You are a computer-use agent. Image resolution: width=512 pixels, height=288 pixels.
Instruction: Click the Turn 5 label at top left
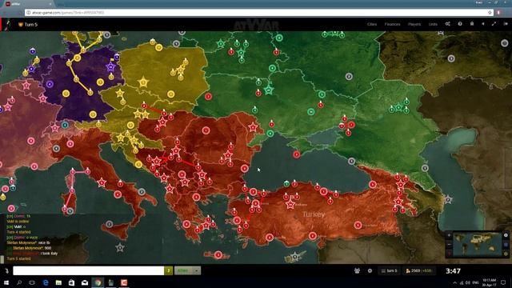pos(31,25)
